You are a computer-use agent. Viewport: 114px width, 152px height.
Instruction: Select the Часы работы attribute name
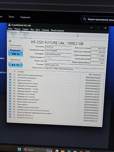click(22, 105)
